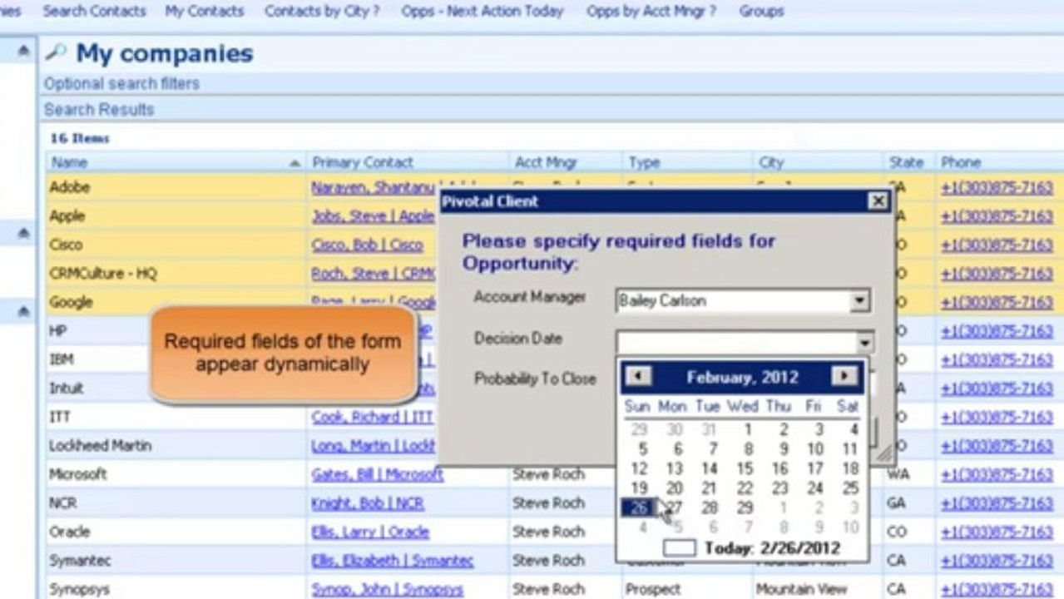Viewport: 1064px width, 599px height.
Task: Open Ellis, Elizabeth | Symantec link
Action: (x=392, y=561)
